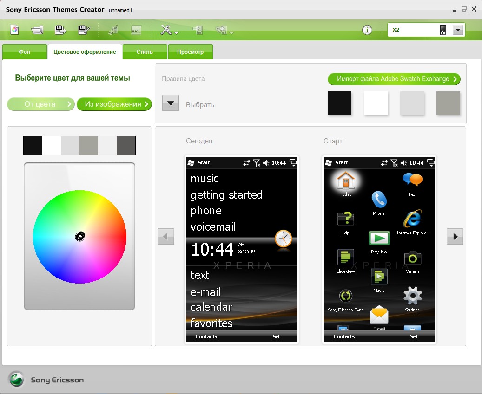The height and width of the screenshot is (394, 482).
Task: Click the Из изображения button
Action: click(x=114, y=104)
